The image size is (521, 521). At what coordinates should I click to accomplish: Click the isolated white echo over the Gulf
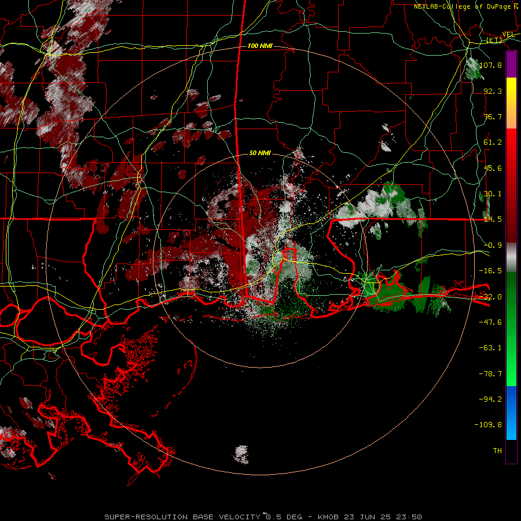coord(241,454)
